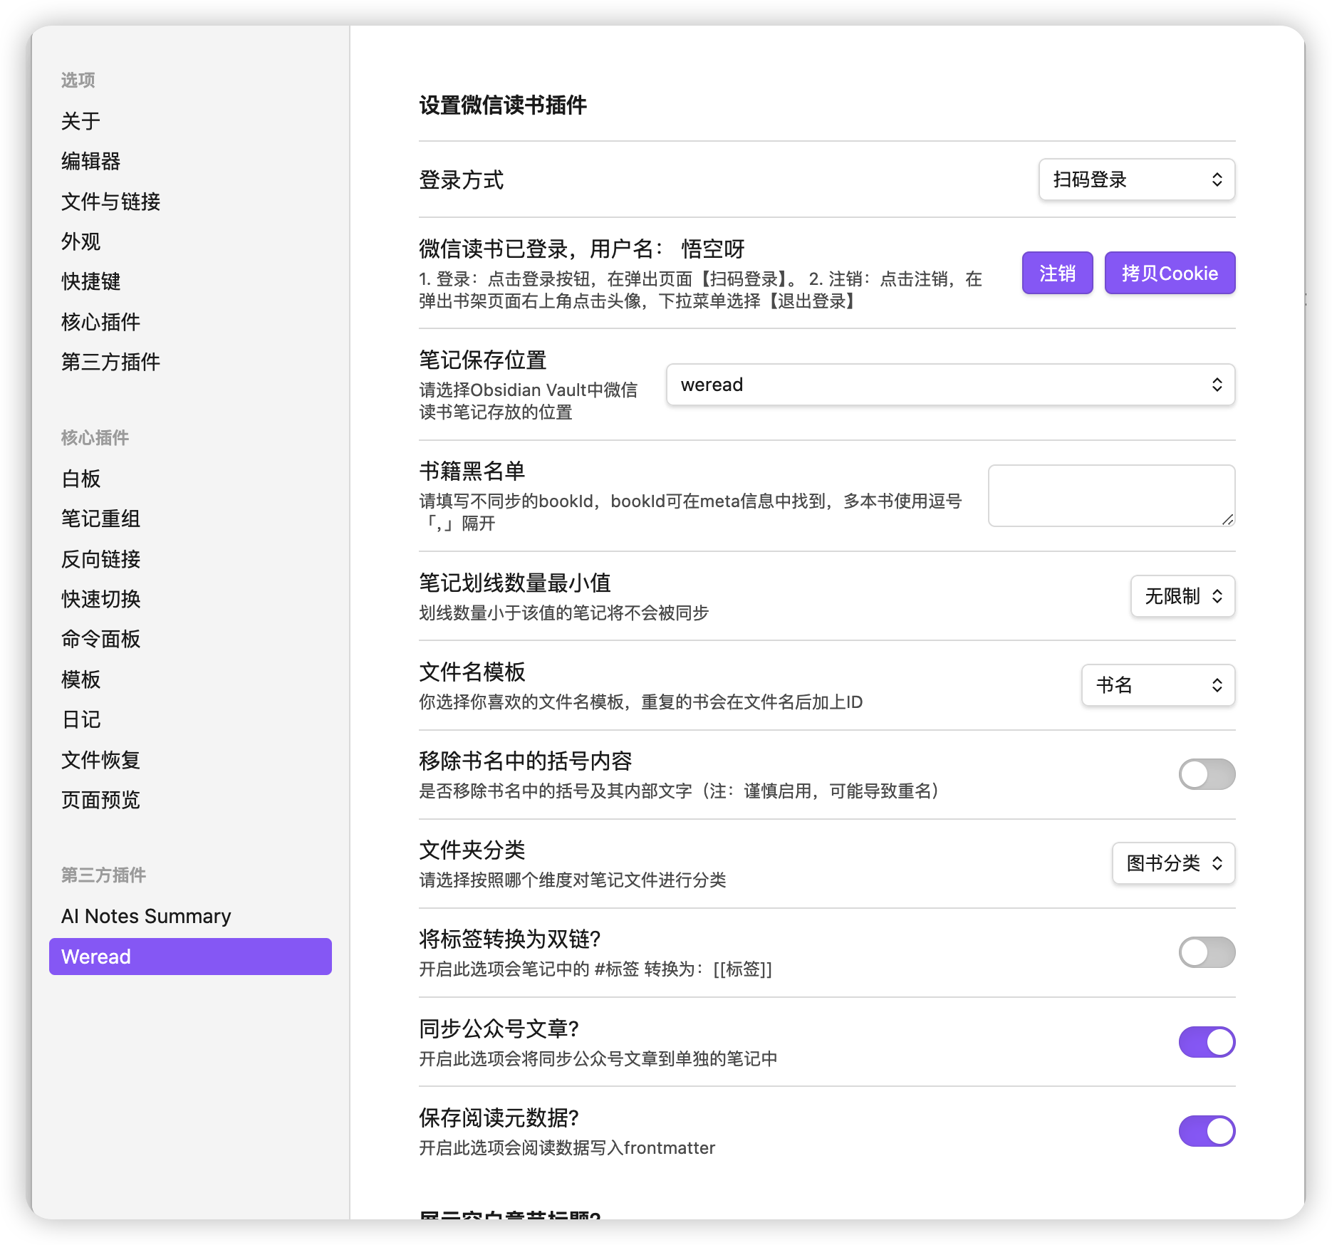Select 外观 in the sidebar
1332x1245 pixels.
(81, 242)
